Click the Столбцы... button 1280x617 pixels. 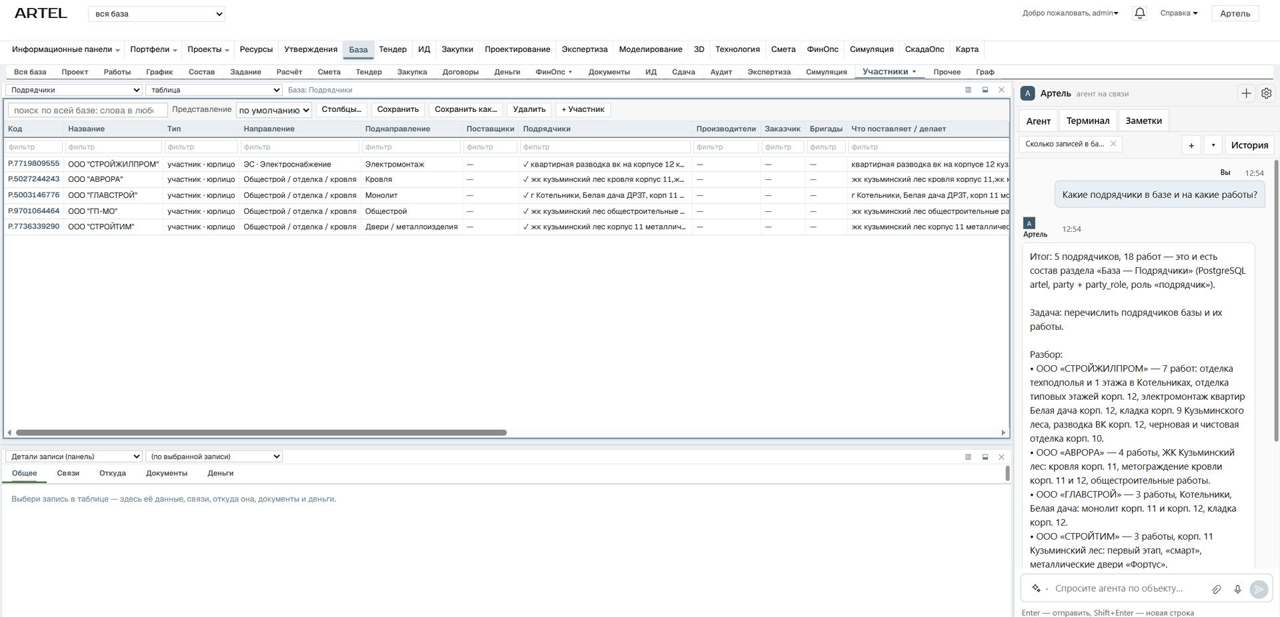tap(342, 109)
